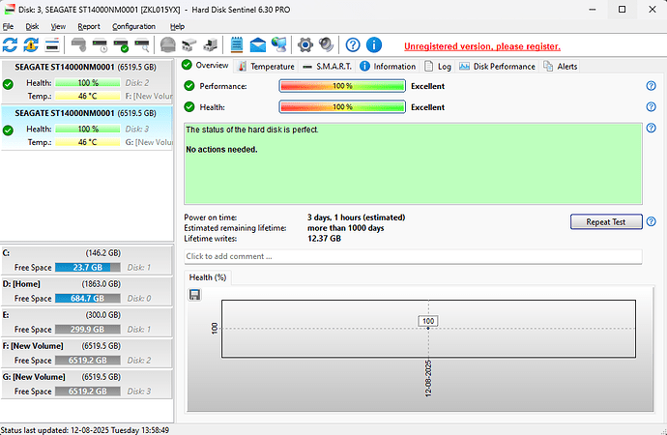This screenshot has height=435, width=667.
Task: Click the connected disks toolbar icon
Action: [189, 44]
